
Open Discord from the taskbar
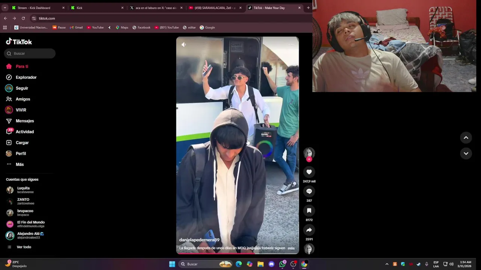coord(271,264)
